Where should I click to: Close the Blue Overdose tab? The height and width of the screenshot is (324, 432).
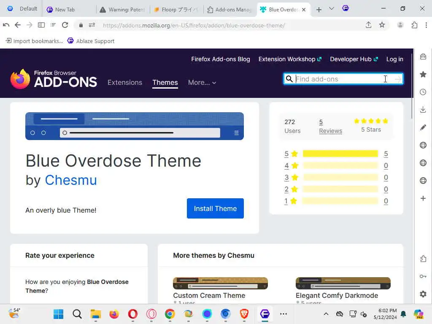click(304, 10)
